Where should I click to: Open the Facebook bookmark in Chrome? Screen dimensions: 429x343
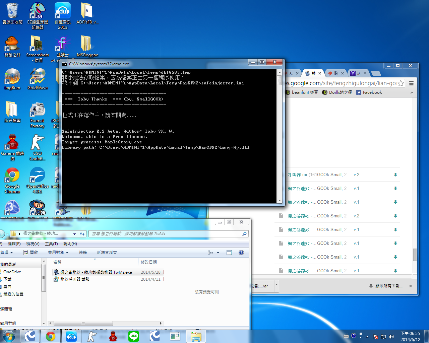click(x=369, y=92)
